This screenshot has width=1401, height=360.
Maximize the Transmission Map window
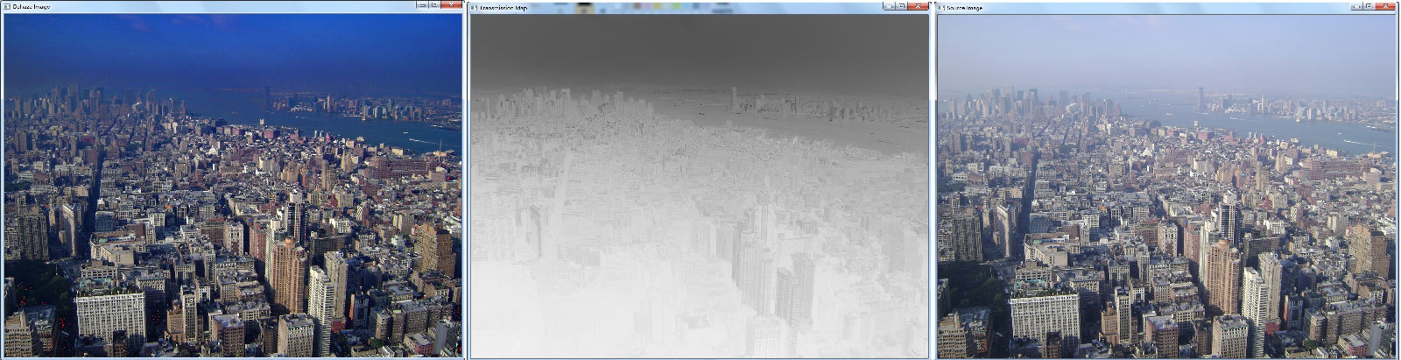[x=901, y=5]
